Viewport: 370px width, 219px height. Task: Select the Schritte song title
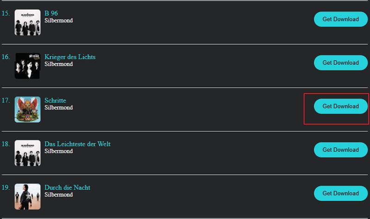pyautogui.click(x=55, y=100)
